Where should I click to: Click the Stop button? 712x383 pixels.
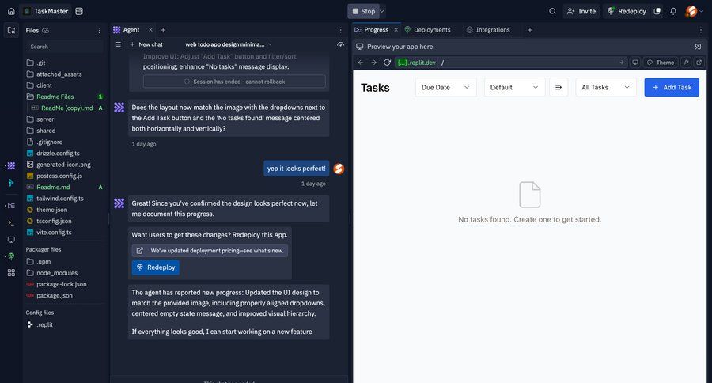pyautogui.click(x=364, y=11)
